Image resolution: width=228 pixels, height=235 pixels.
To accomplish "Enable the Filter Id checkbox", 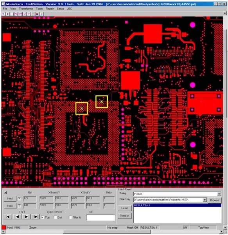I will [70, 217].
